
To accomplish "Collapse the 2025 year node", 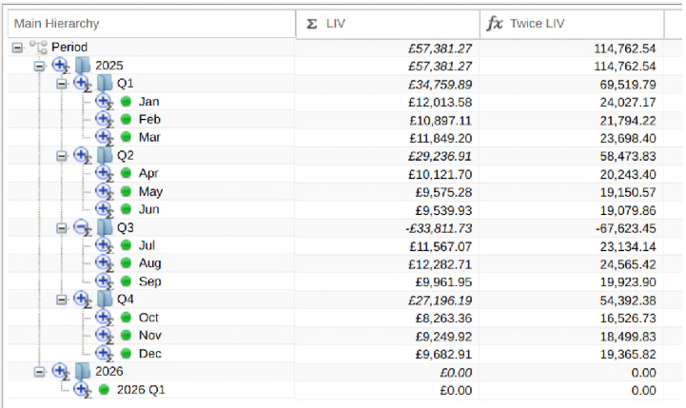I will tap(39, 66).
